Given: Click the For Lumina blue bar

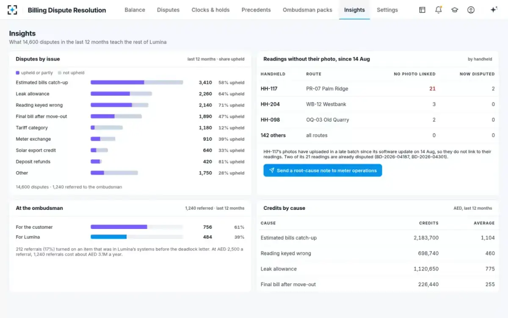Looking at the screenshot, I should 108,237.
